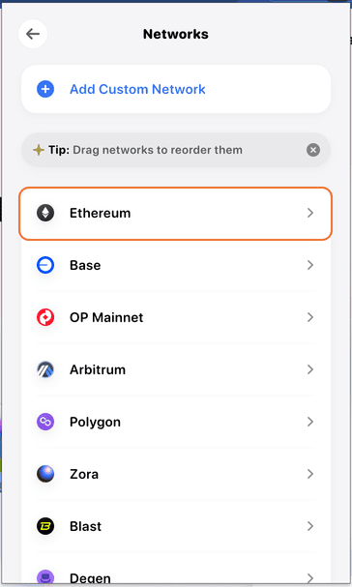The image size is (352, 587).
Task: Click the back arrow button
Action: (x=33, y=34)
